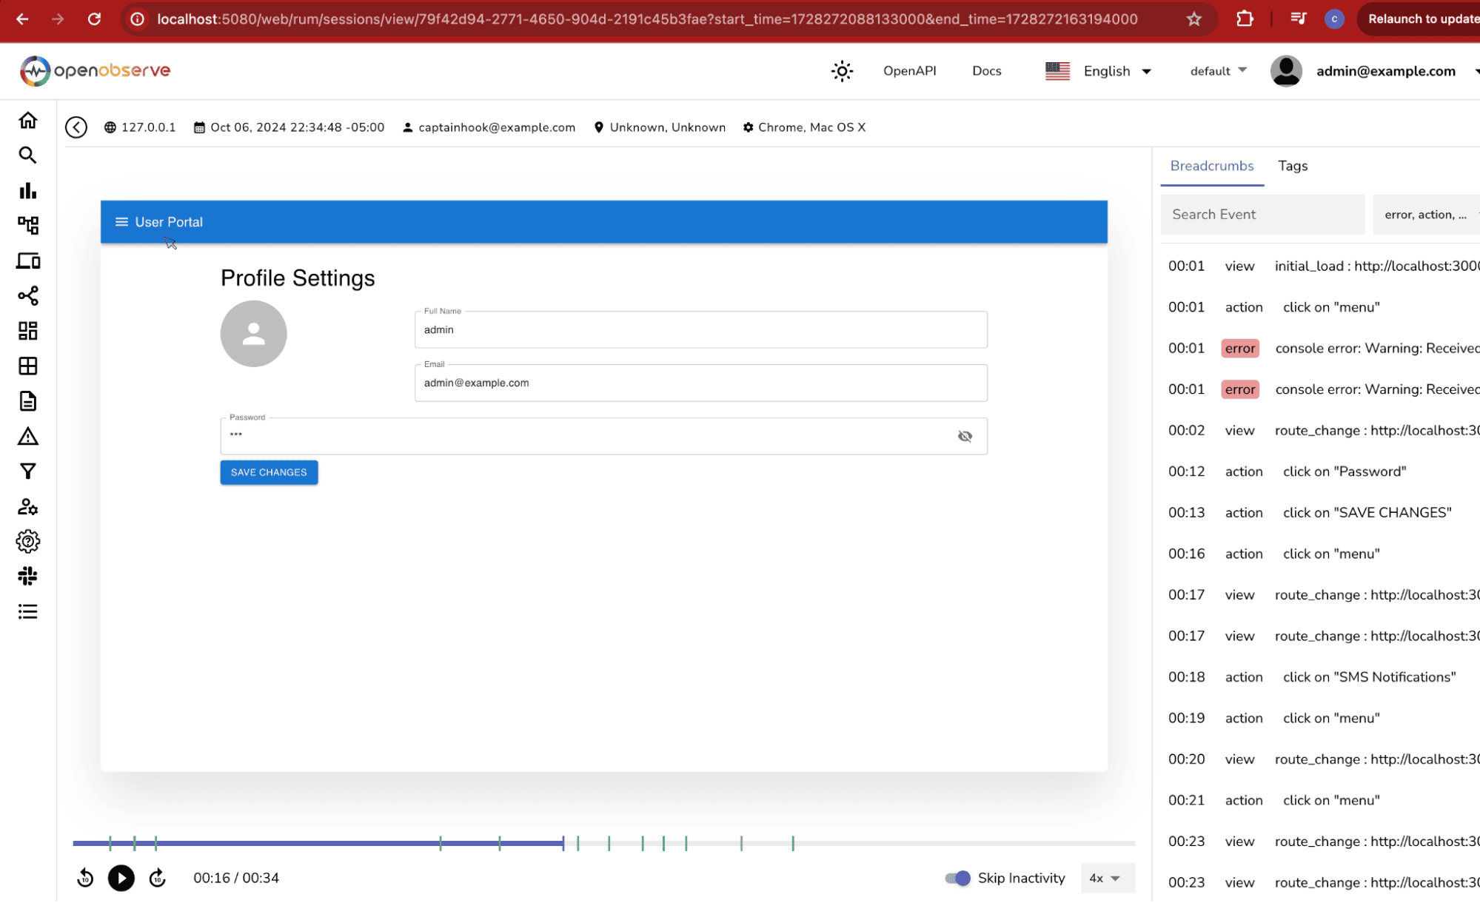Open the Docs link in the header
Viewport: 1480px width, 903px height.
pyautogui.click(x=986, y=70)
